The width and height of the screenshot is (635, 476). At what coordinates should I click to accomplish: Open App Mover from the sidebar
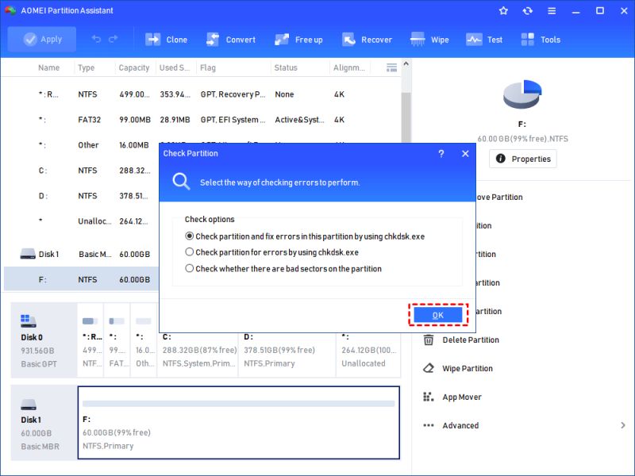tap(429, 397)
